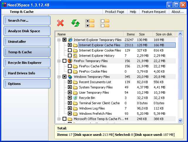The image size is (188, 142).
Task: Open Recycle Bin Explorer section
Action: (27, 63)
